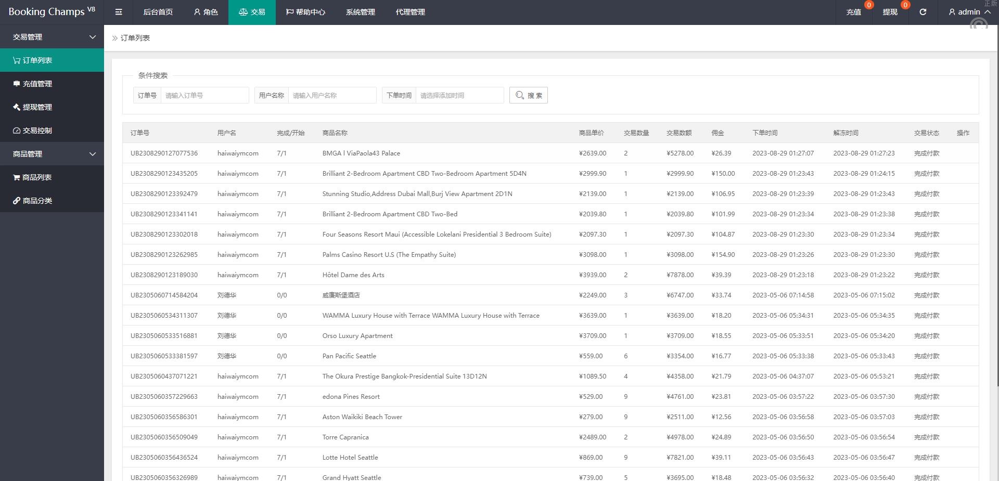Click the sidebar collapse hamburger icon
The height and width of the screenshot is (481, 999).
pos(119,12)
